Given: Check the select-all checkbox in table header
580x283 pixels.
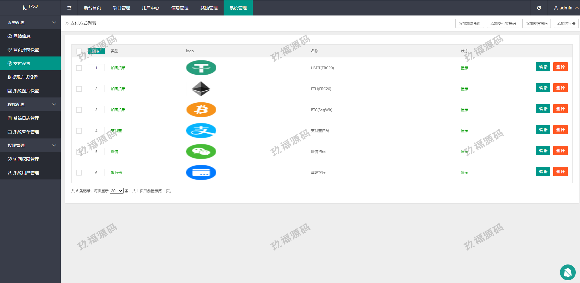Looking at the screenshot, I should [79, 51].
